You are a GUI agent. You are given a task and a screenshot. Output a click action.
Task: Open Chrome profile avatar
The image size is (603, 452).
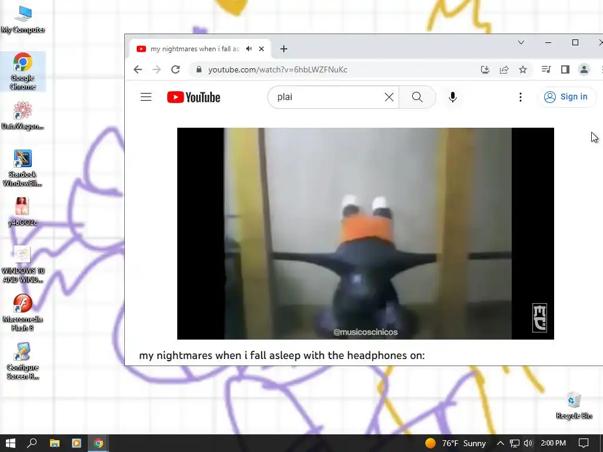pos(584,69)
